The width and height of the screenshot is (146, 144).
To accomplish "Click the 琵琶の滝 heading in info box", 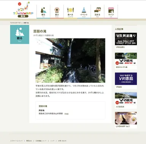I will click(x=43, y=106).
